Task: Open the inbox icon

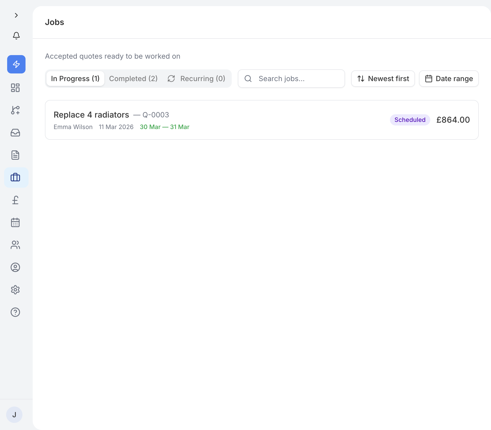Action: (x=15, y=133)
